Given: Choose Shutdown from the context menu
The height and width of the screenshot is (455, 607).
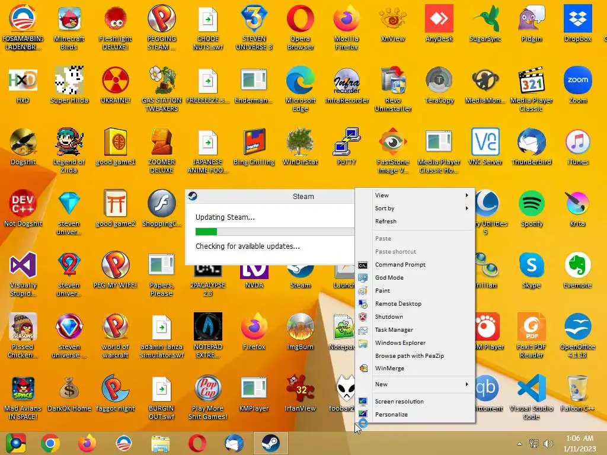Looking at the screenshot, I should point(416,316).
